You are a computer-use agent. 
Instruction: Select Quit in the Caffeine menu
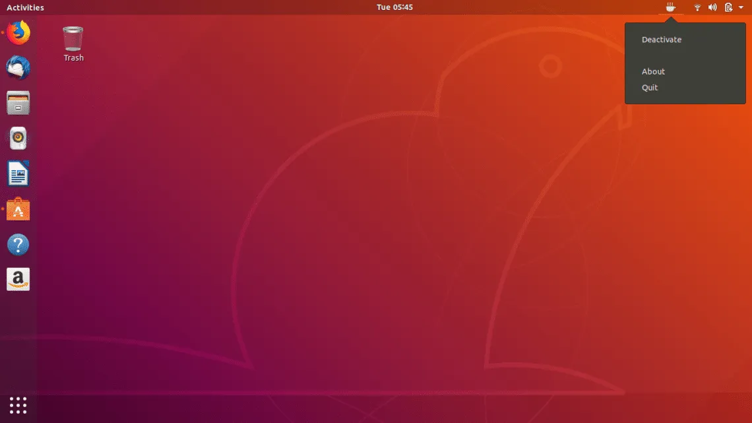point(650,87)
